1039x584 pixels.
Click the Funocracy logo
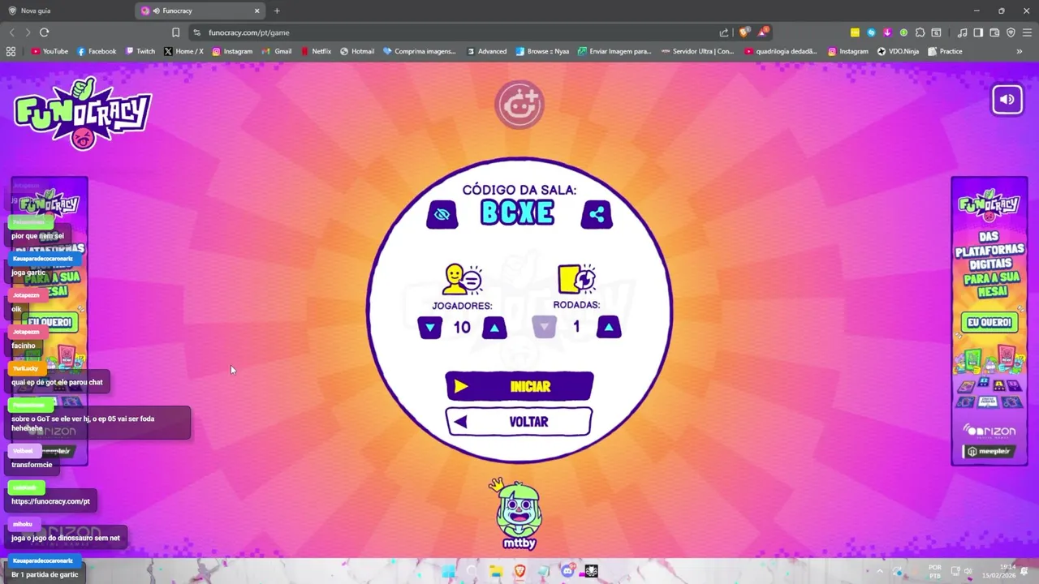[x=83, y=114]
